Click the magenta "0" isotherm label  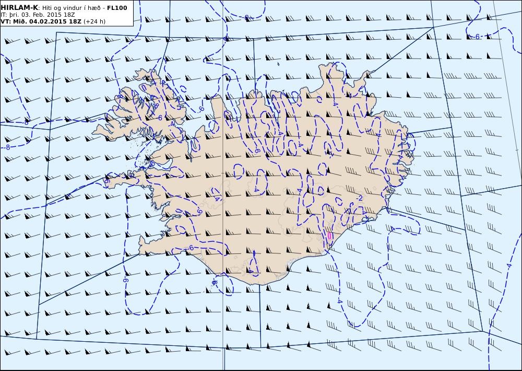(x=329, y=236)
